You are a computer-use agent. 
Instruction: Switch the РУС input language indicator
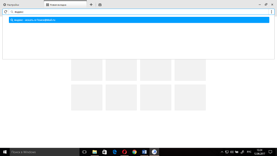[x=249, y=152]
